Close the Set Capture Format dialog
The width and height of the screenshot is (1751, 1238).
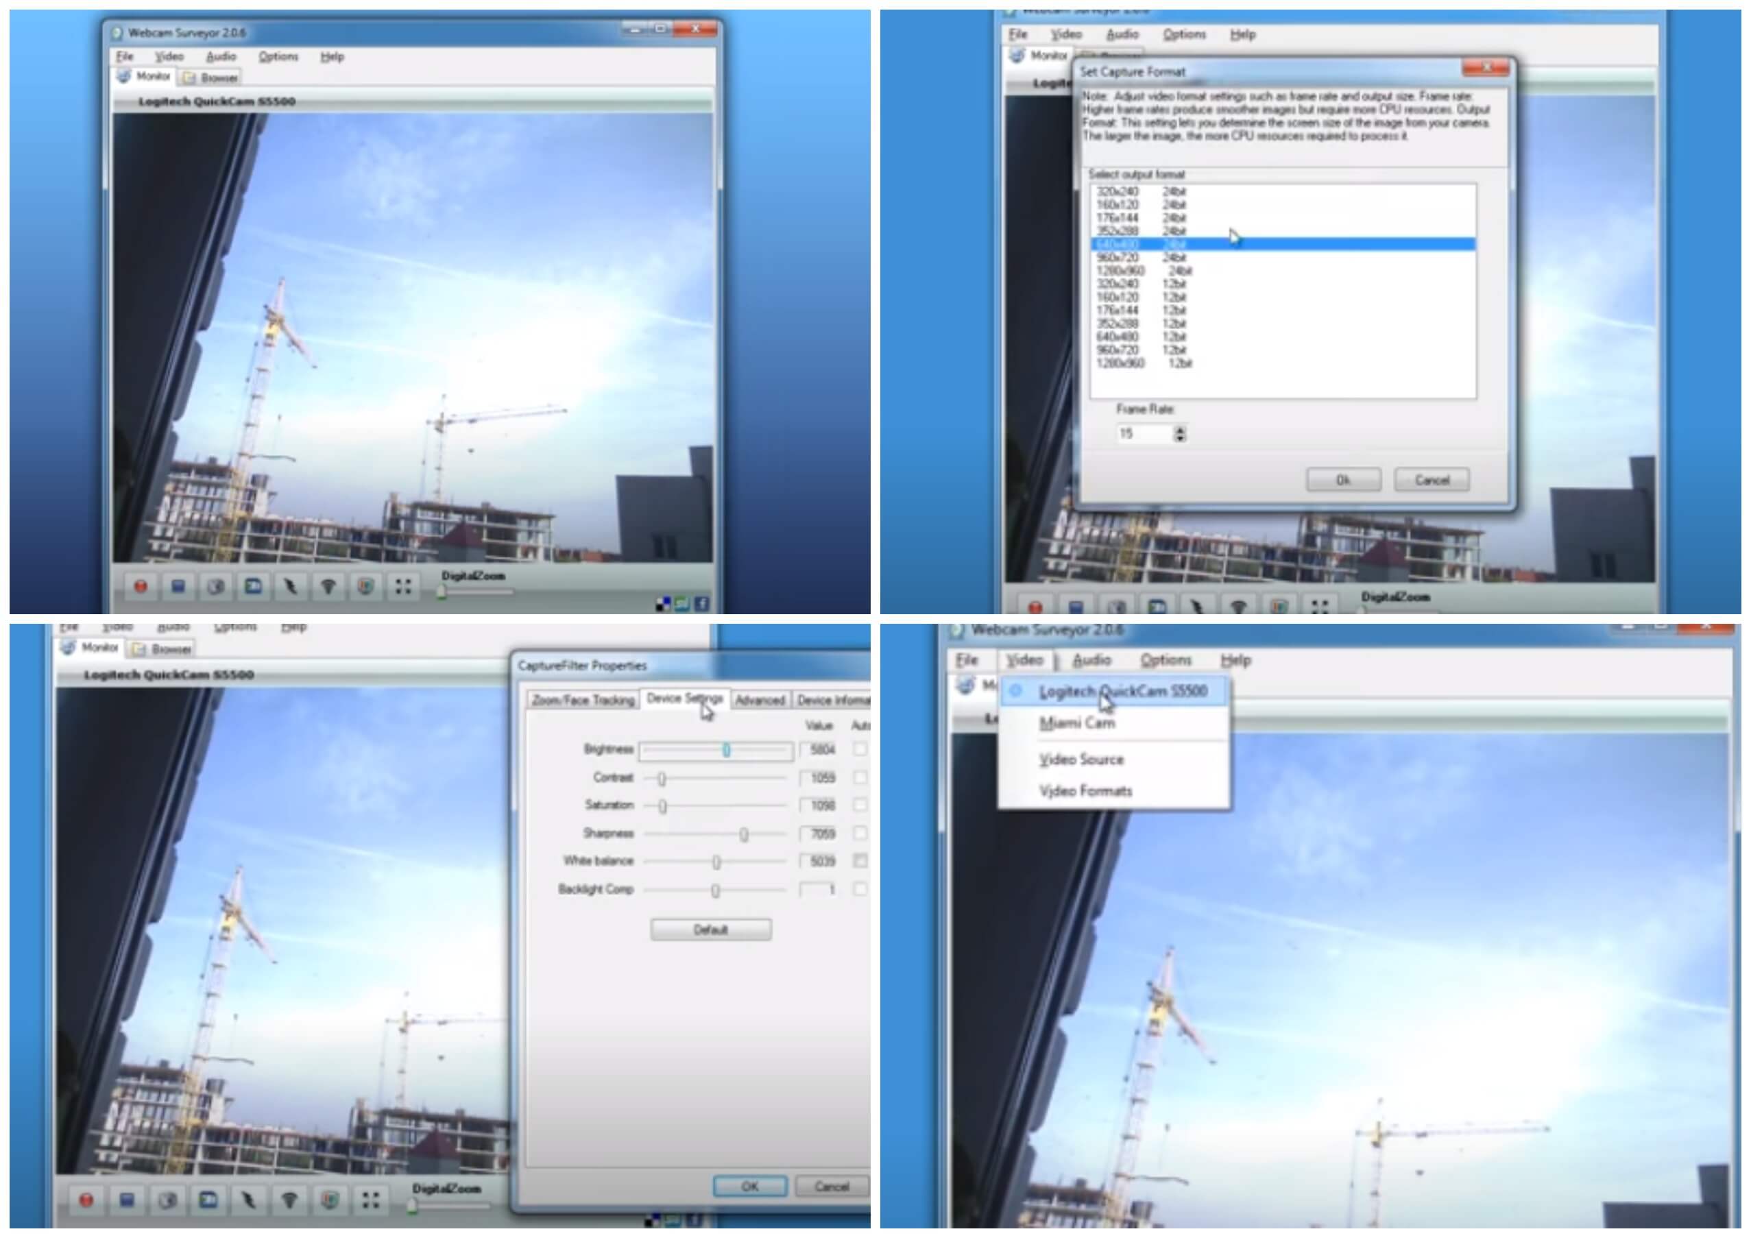(1486, 69)
